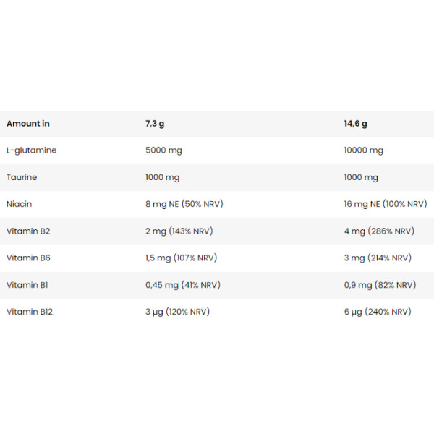Click the Taurine row label
Image resolution: width=434 pixels, height=434 pixels.
coord(22,177)
